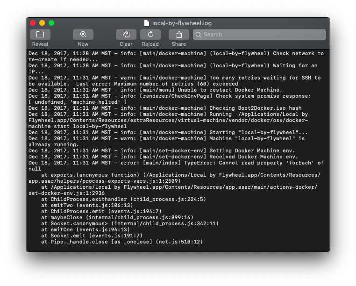Click 'at Socket.<anonymous>' stack line
This screenshot has height=286, width=356.
pos(130,224)
